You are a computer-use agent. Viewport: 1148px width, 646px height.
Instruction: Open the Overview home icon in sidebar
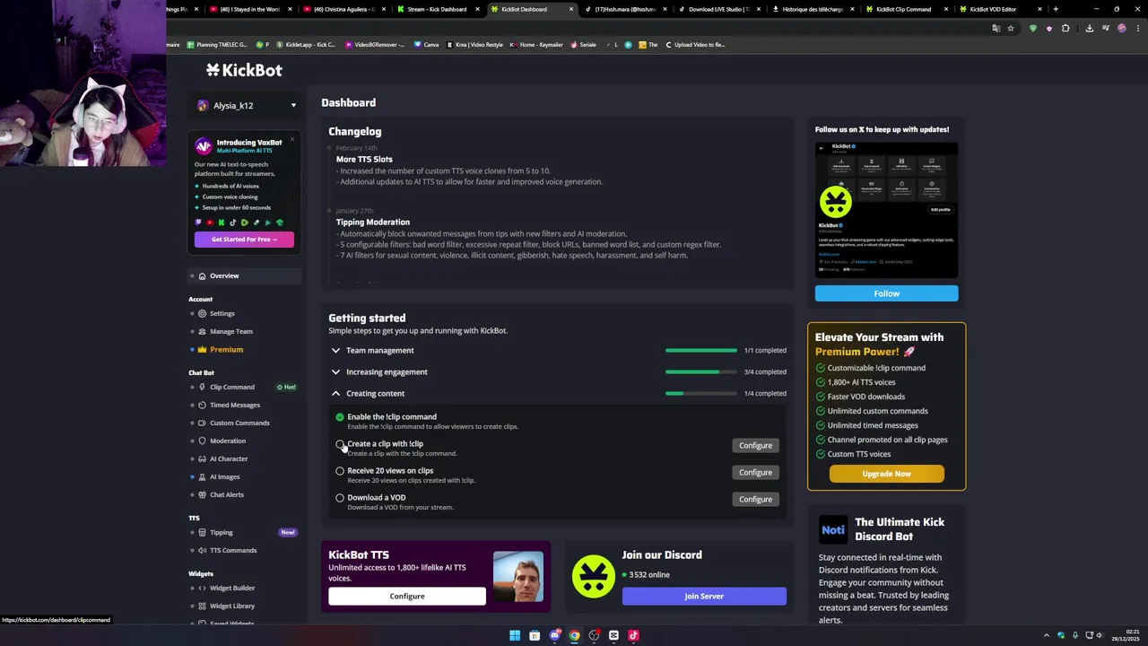202,275
